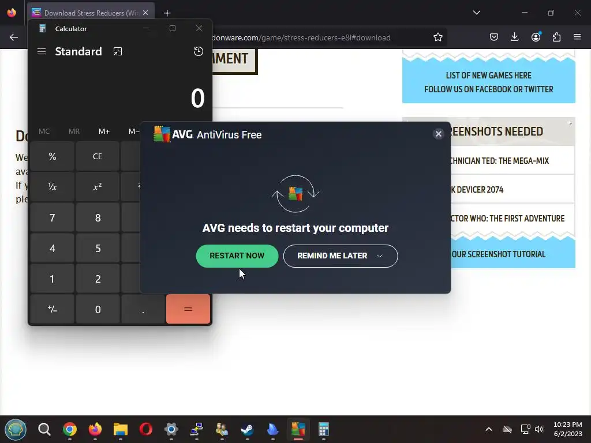Open volume control in system tray
Screen dimensions: 591x443
539,429
